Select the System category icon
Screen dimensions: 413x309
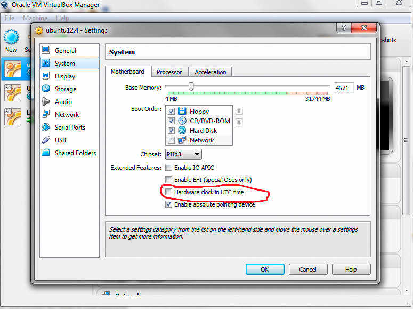coord(46,63)
